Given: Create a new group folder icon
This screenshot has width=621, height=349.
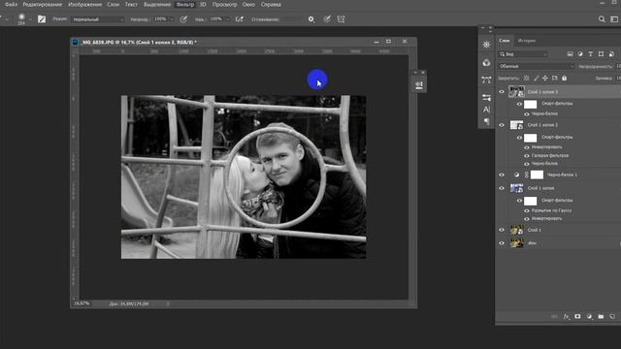Looking at the screenshot, I should tap(601, 317).
